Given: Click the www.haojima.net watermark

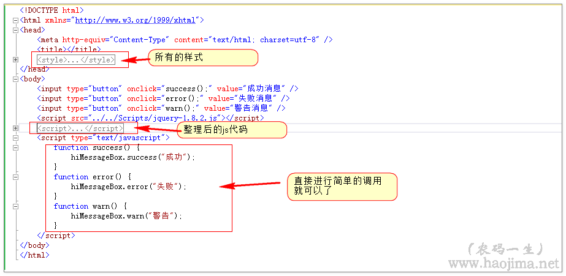Looking at the screenshot, I should click(503, 263).
